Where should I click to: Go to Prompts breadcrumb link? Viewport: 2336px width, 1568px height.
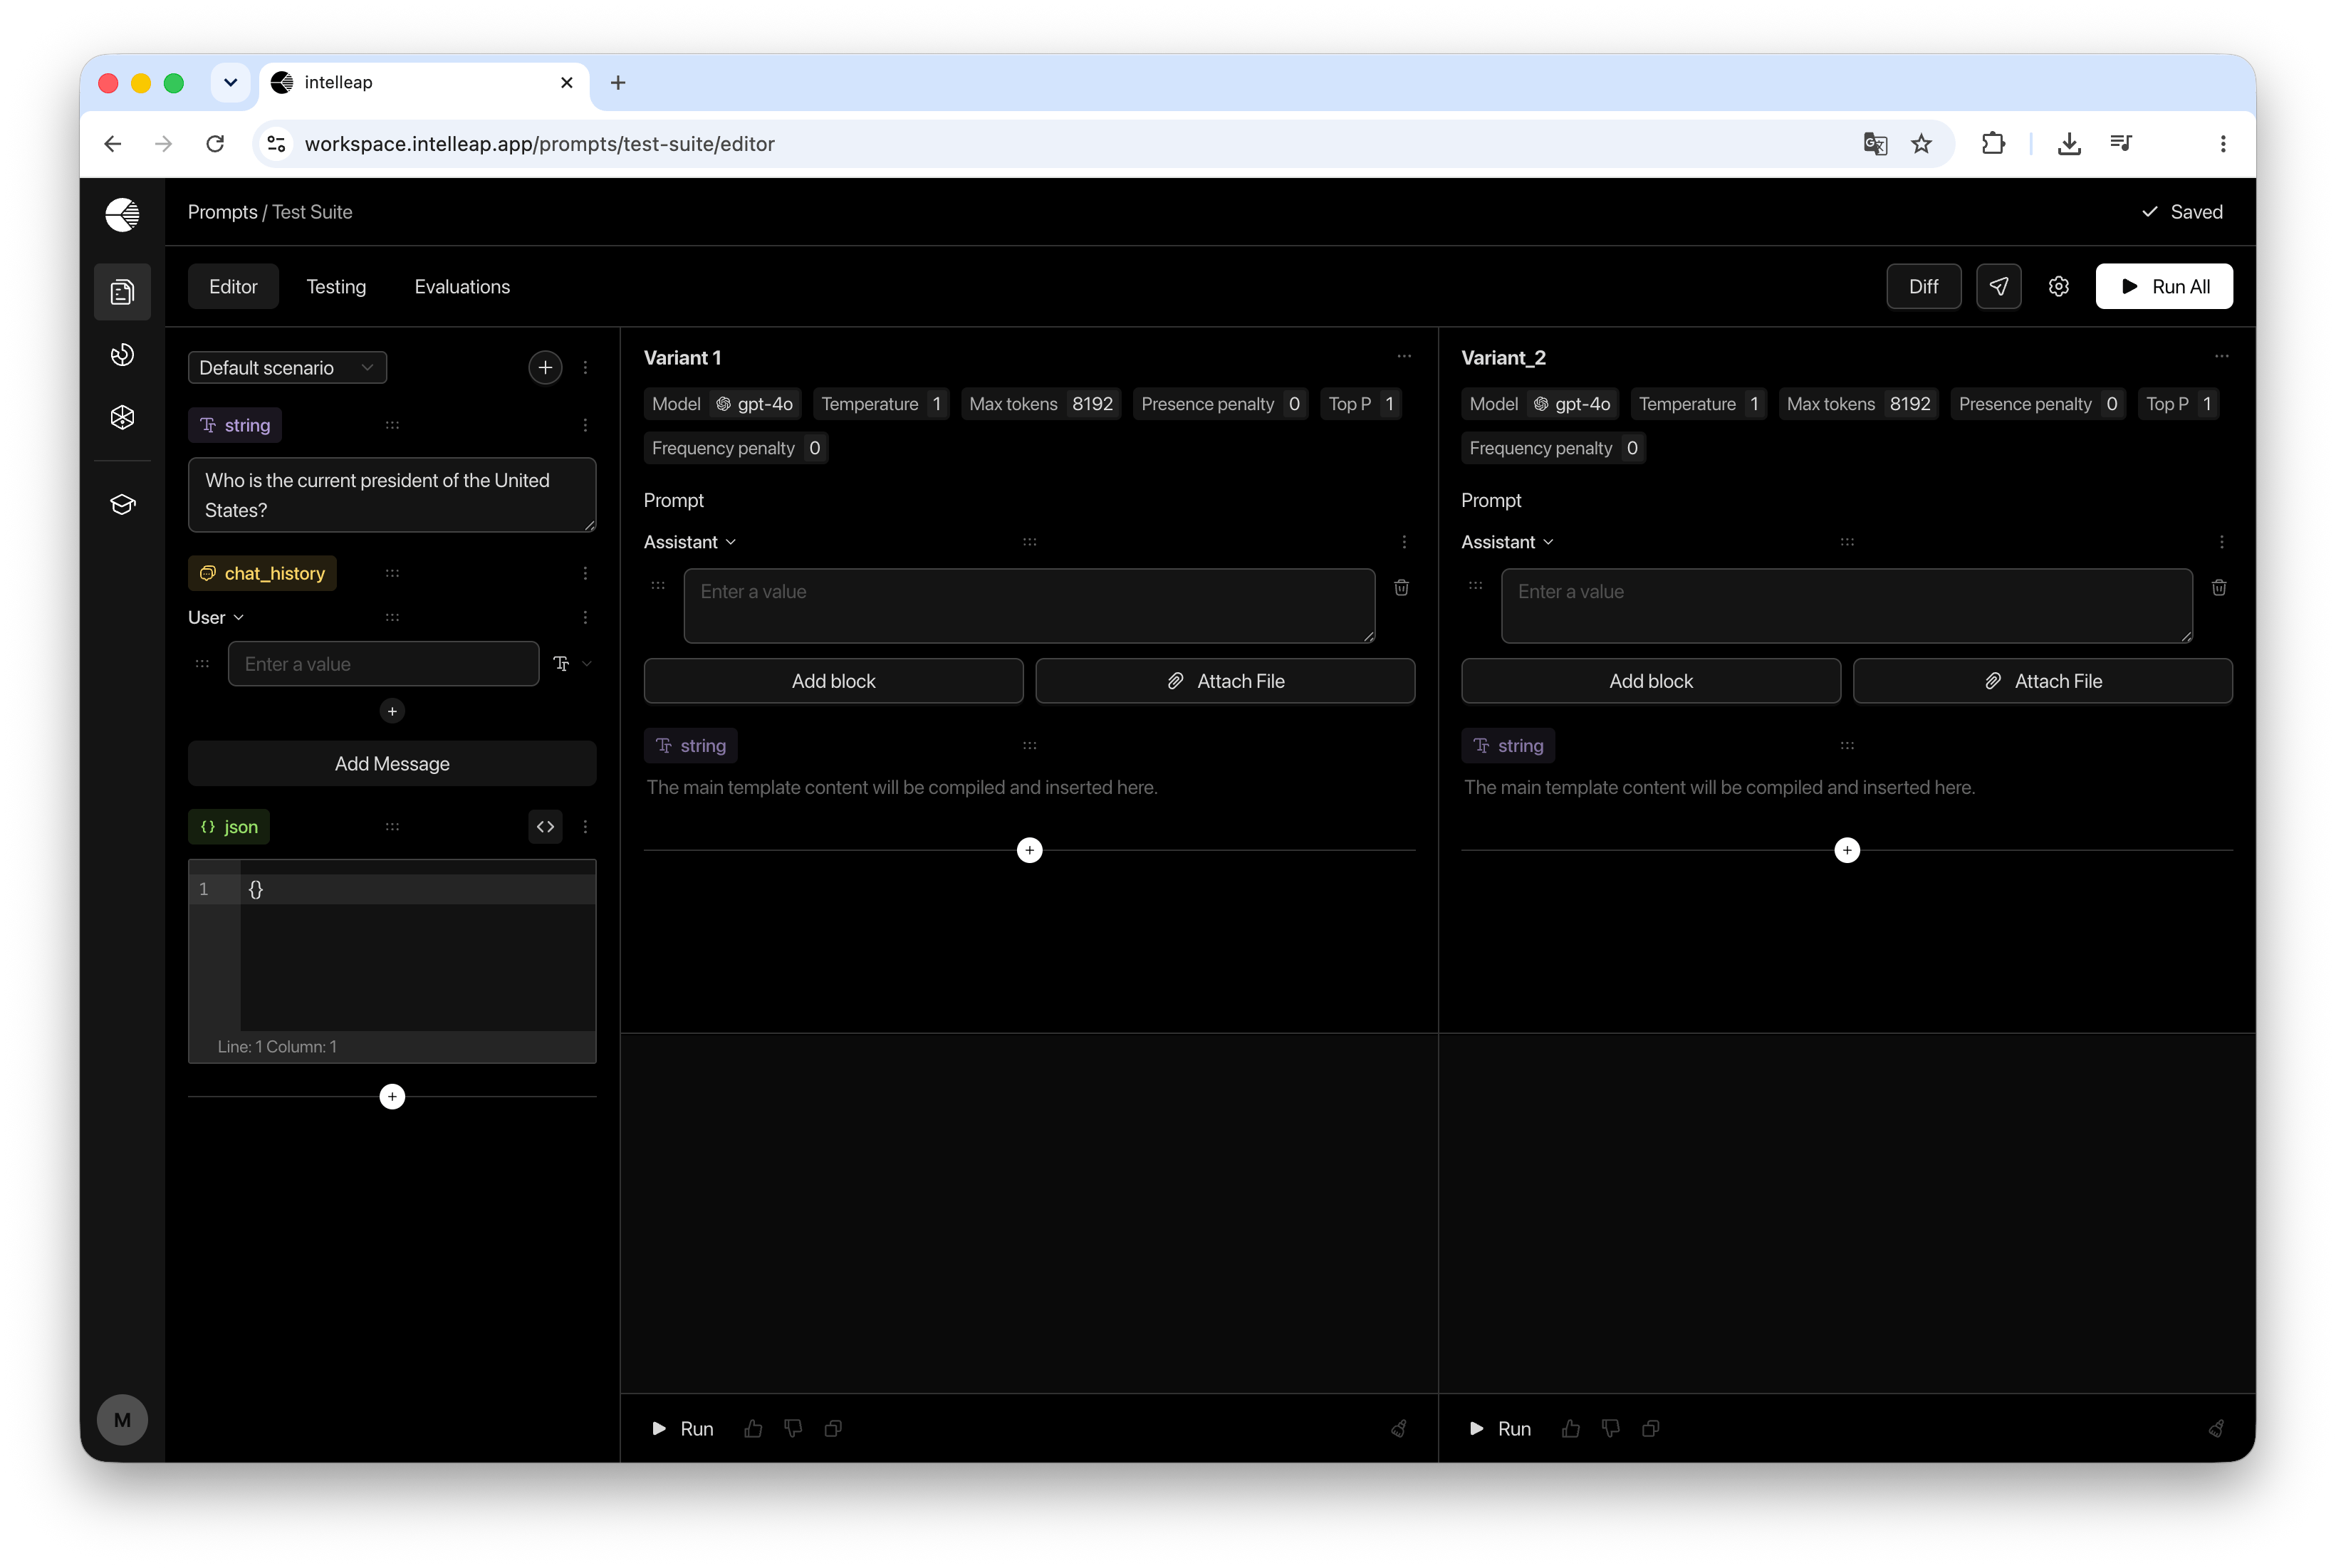(x=222, y=212)
